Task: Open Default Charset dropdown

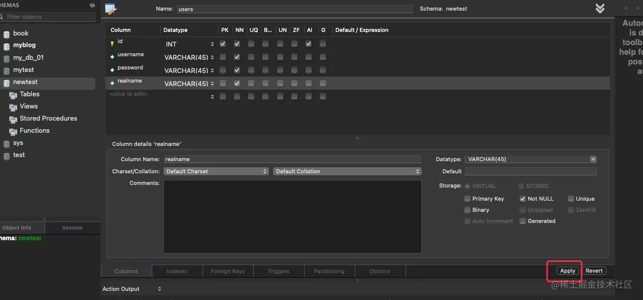Action: [216, 171]
